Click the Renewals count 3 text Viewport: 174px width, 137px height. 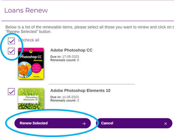coord(65,100)
